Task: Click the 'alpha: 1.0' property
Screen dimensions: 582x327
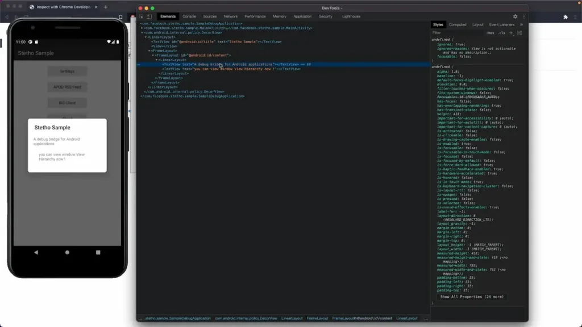Action: tap(448, 72)
